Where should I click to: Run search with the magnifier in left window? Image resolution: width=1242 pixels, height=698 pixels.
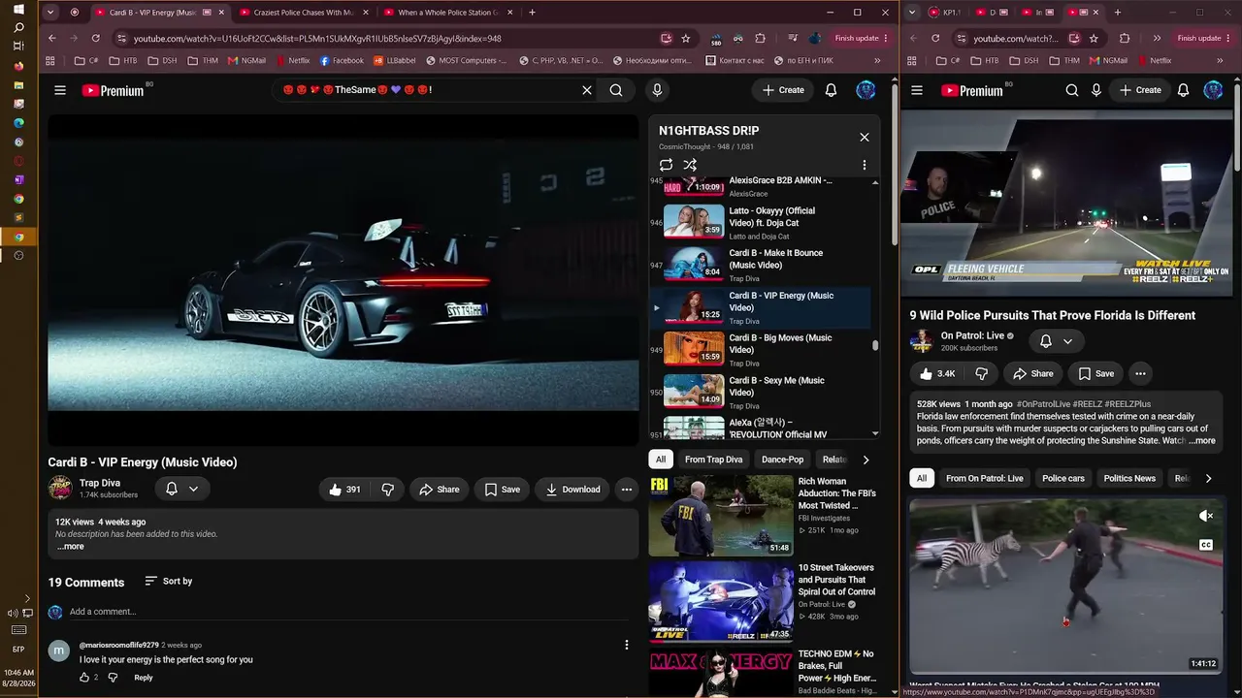[x=616, y=90]
